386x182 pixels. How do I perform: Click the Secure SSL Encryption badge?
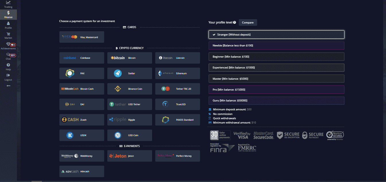(288, 135)
